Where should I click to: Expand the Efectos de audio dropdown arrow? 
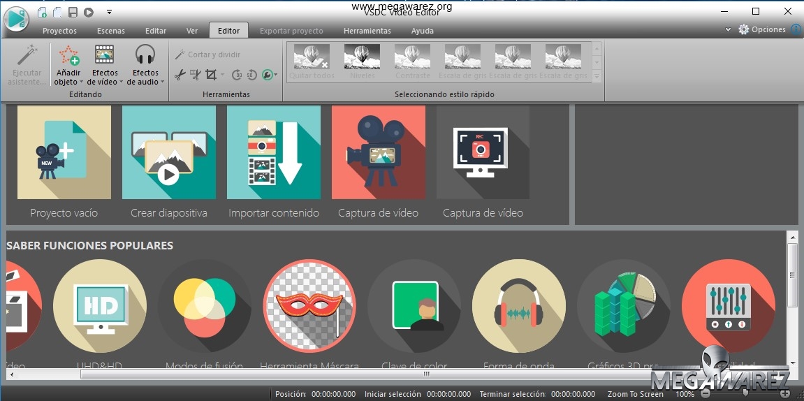(x=162, y=82)
